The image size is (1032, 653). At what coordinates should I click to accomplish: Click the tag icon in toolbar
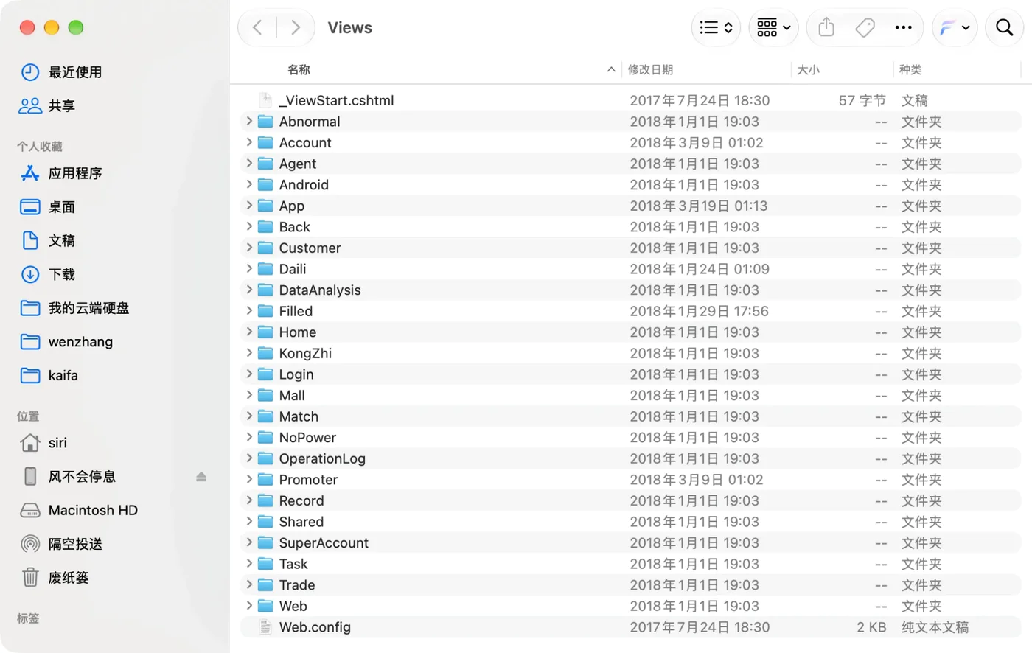865,28
